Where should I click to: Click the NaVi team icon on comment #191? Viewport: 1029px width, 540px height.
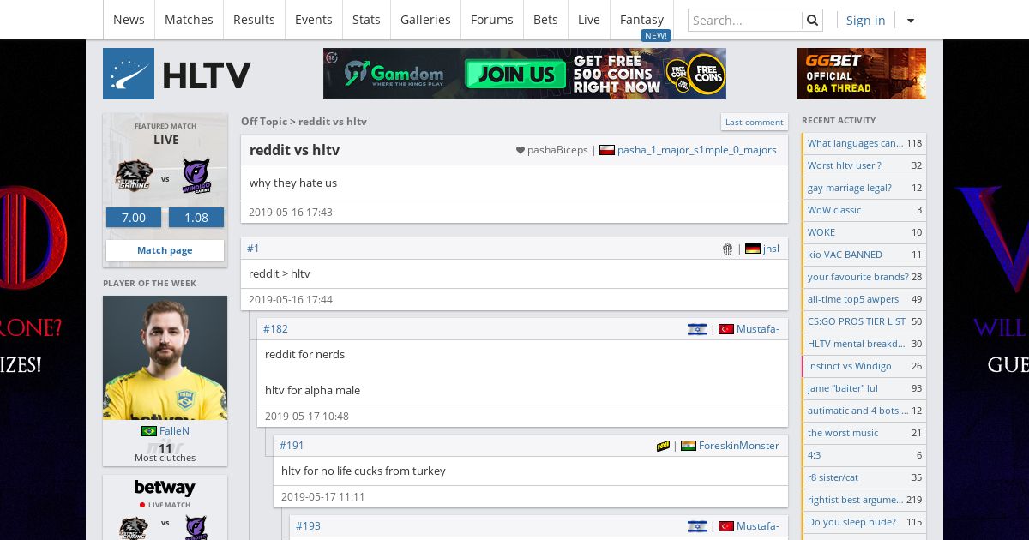[x=663, y=446]
